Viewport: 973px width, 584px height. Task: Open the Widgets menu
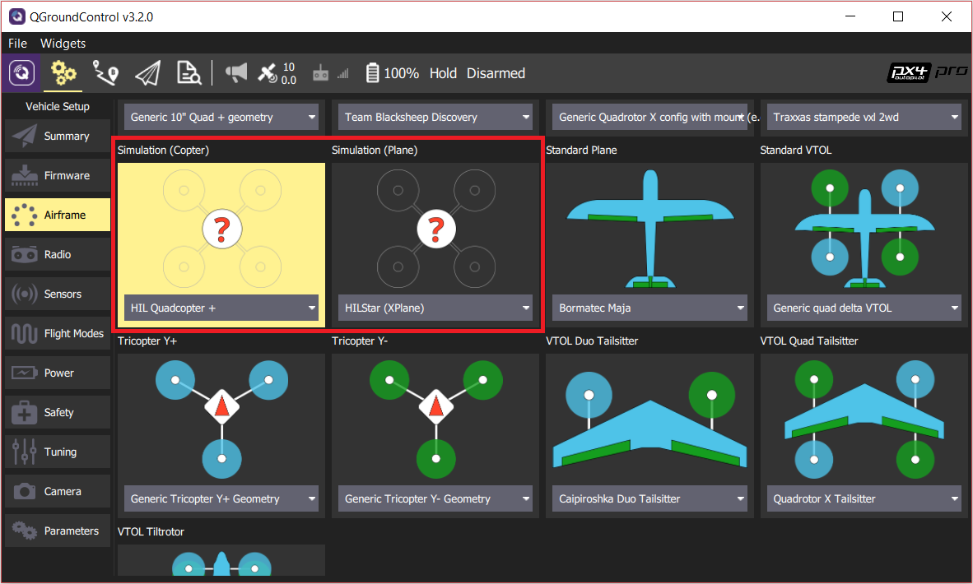[63, 43]
